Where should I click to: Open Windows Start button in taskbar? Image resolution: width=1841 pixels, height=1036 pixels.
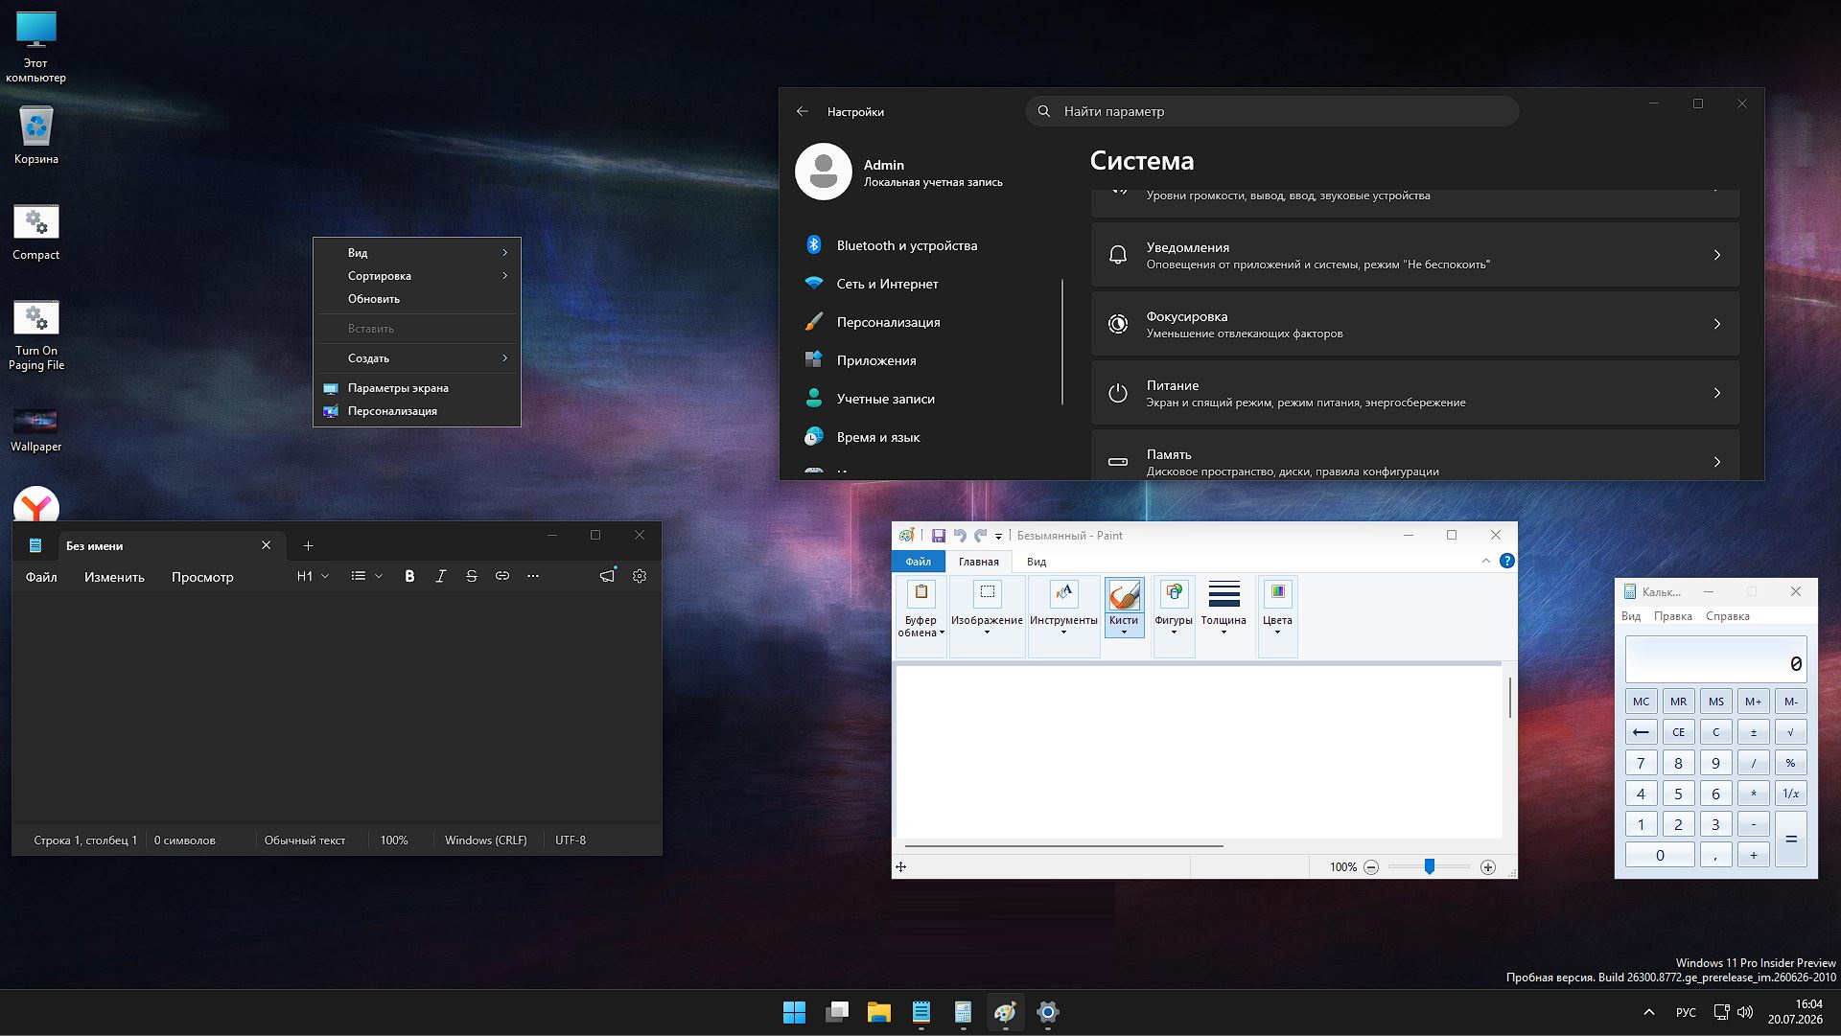pyautogui.click(x=794, y=1012)
